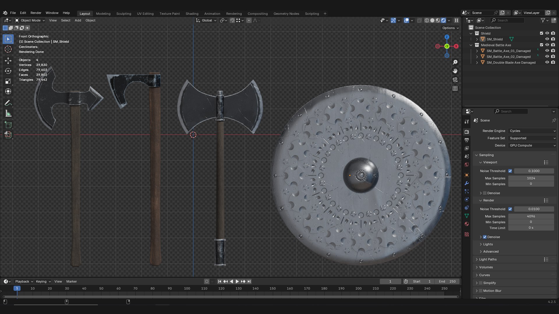The height and width of the screenshot is (314, 559).
Task: Open Global transform orientation dropdown
Action: pyautogui.click(x=206, y=20)
